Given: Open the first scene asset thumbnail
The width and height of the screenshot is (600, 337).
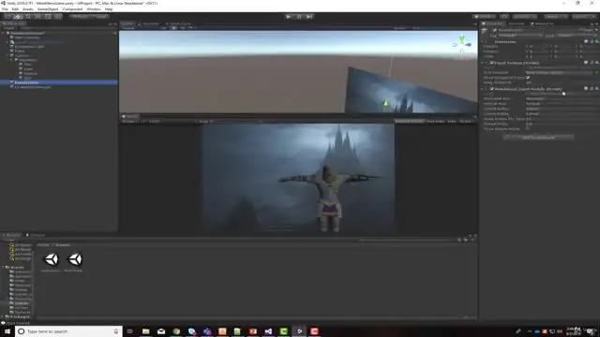Looking at the screenshot, I should coord(52,260).
